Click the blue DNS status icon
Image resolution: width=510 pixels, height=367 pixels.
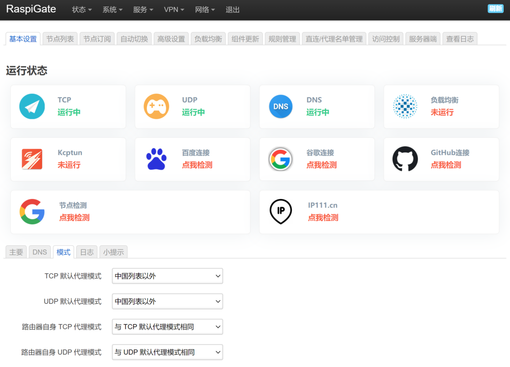pyautogui.click(x=280, y=107)
